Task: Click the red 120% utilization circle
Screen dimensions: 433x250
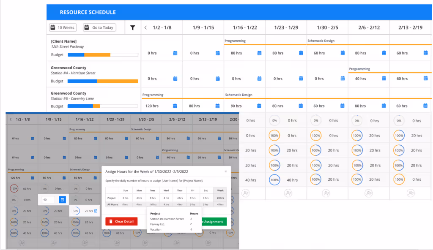Action: tap(14, 189)
